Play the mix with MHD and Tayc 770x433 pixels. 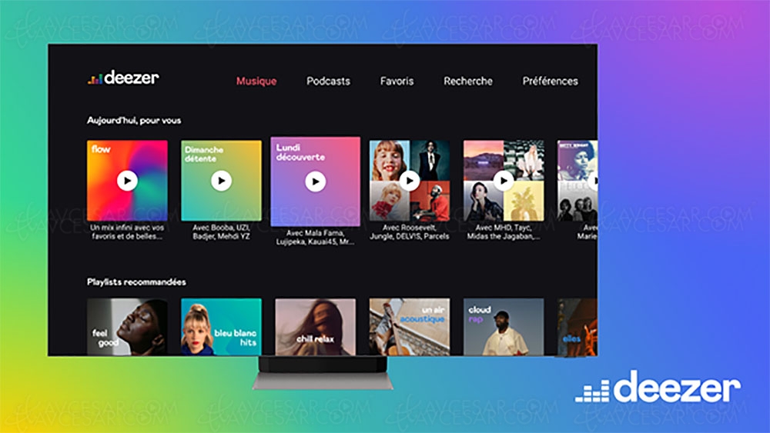pyautogui.click(x=503, y=181)
